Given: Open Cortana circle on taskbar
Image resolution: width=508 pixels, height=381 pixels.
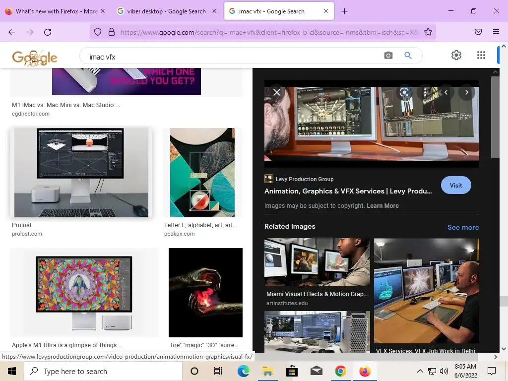Looking at the screenshot, I should click(194, 371).
